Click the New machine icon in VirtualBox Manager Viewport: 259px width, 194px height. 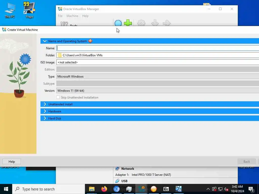pos(118,23)
